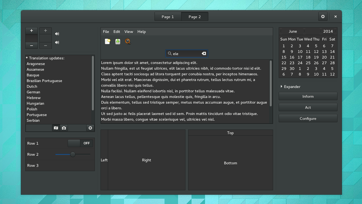The width and height of the screenshot is (362, 204).
Task: Open the Edit menu
Action: pyautogui.click(x=117, y=32)
